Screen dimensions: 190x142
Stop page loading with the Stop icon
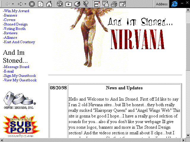(x=32, y=4)
